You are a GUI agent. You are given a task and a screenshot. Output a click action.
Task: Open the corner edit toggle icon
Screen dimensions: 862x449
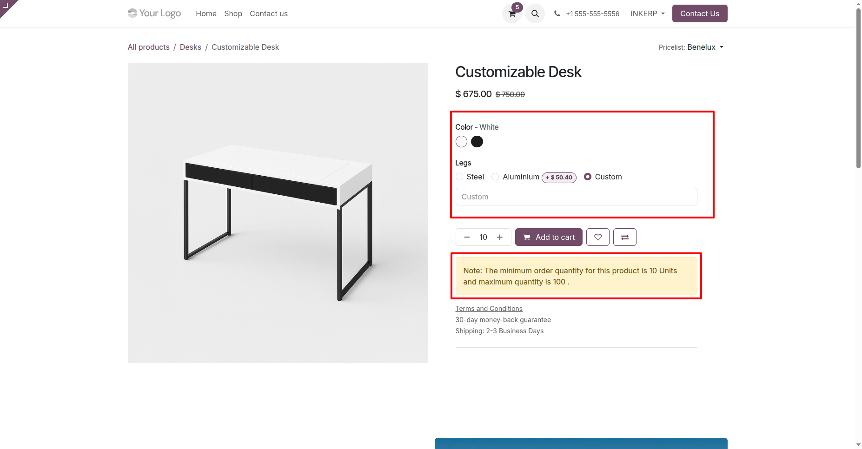pos(6,6)
